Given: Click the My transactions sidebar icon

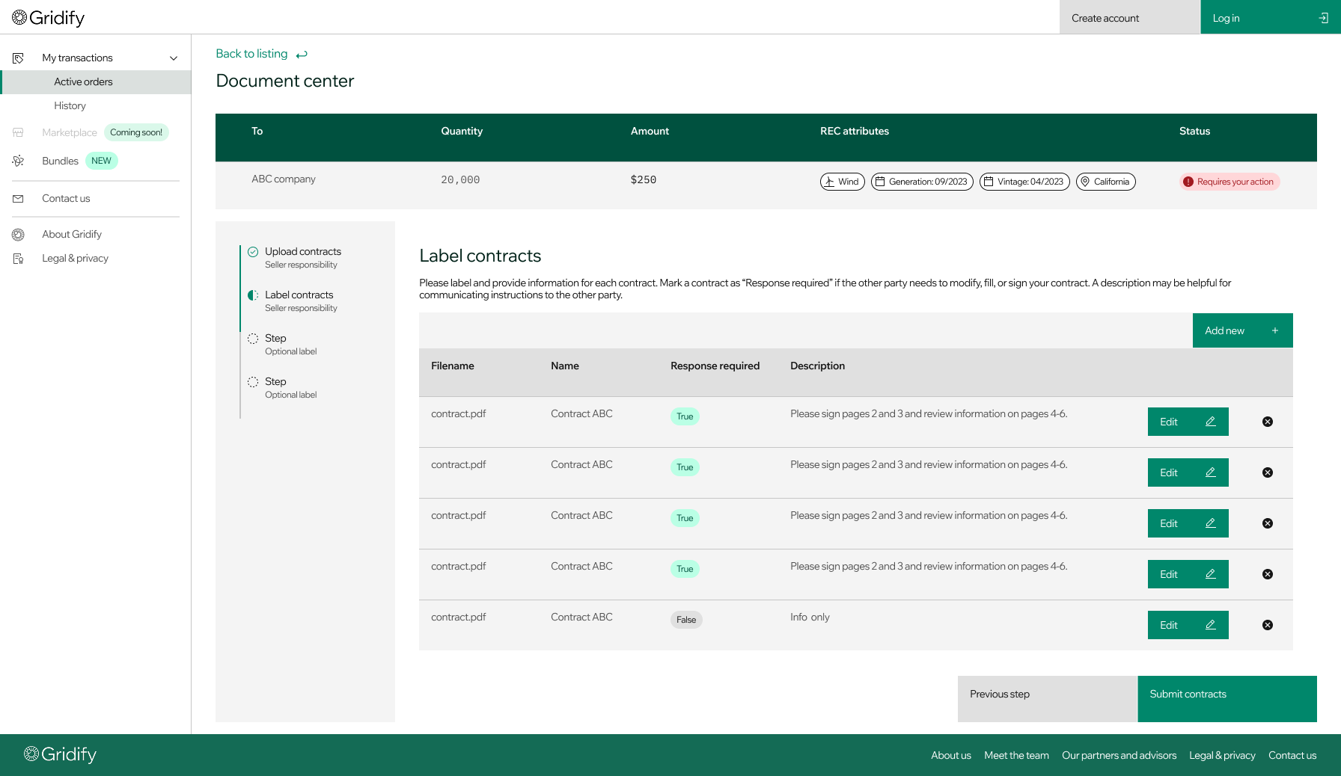Looking at the screenshot, I should tap(19, 58).
